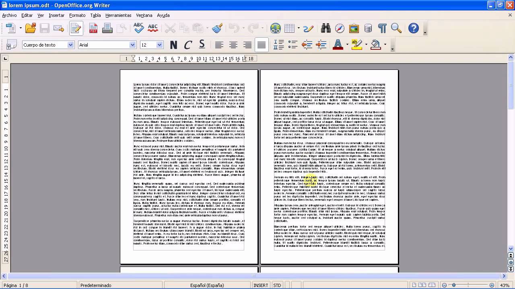The height and width of the screenshot is (289, 515).
Task: Open the Paste options dropdown arrow
Action: coord(207,28)
